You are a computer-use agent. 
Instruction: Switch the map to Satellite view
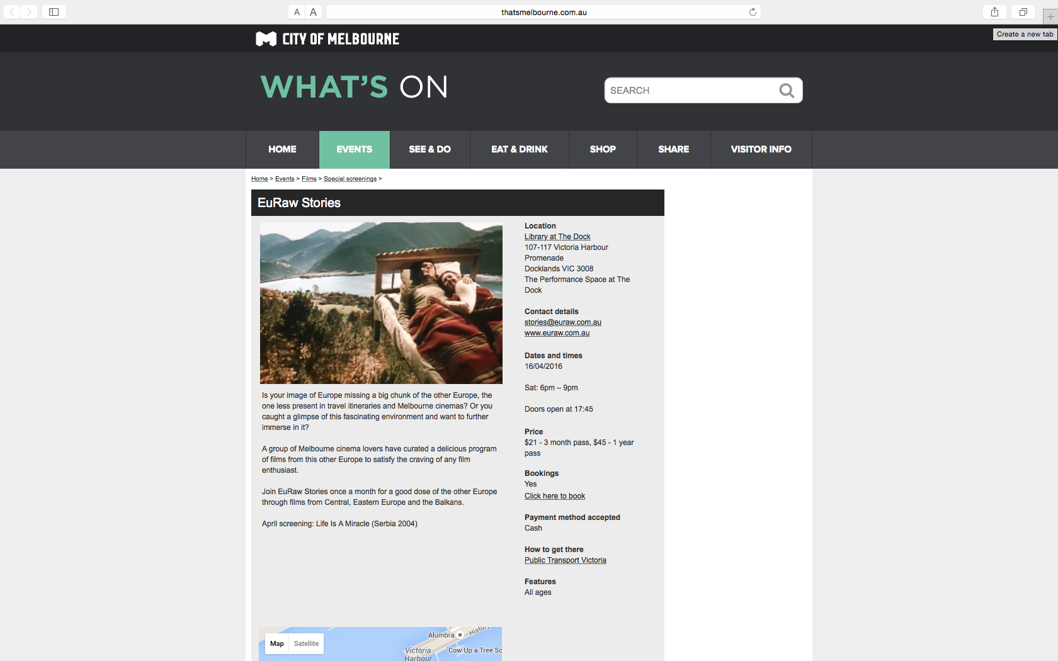click(x=306, y=643)
